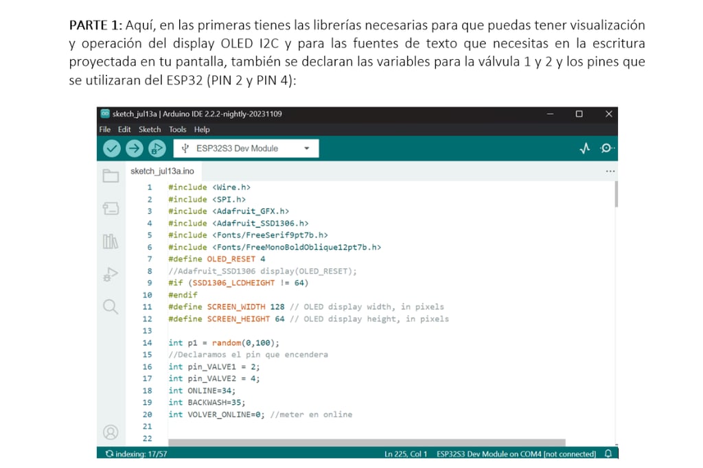Click the vertical editor scrollbar thumb
The width and height of the screenshot is (703, 468).
(x=616, y=194)
